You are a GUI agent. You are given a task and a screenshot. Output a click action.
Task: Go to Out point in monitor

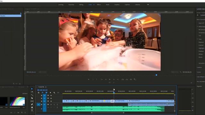(x=118, y=80)
